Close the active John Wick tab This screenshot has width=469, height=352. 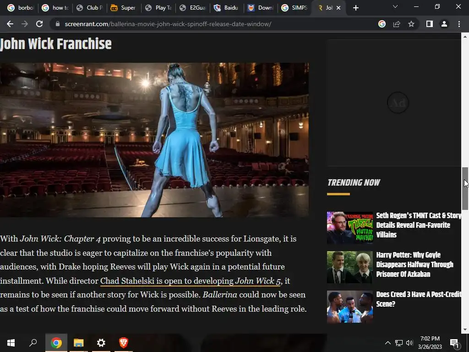pos(338,8)
